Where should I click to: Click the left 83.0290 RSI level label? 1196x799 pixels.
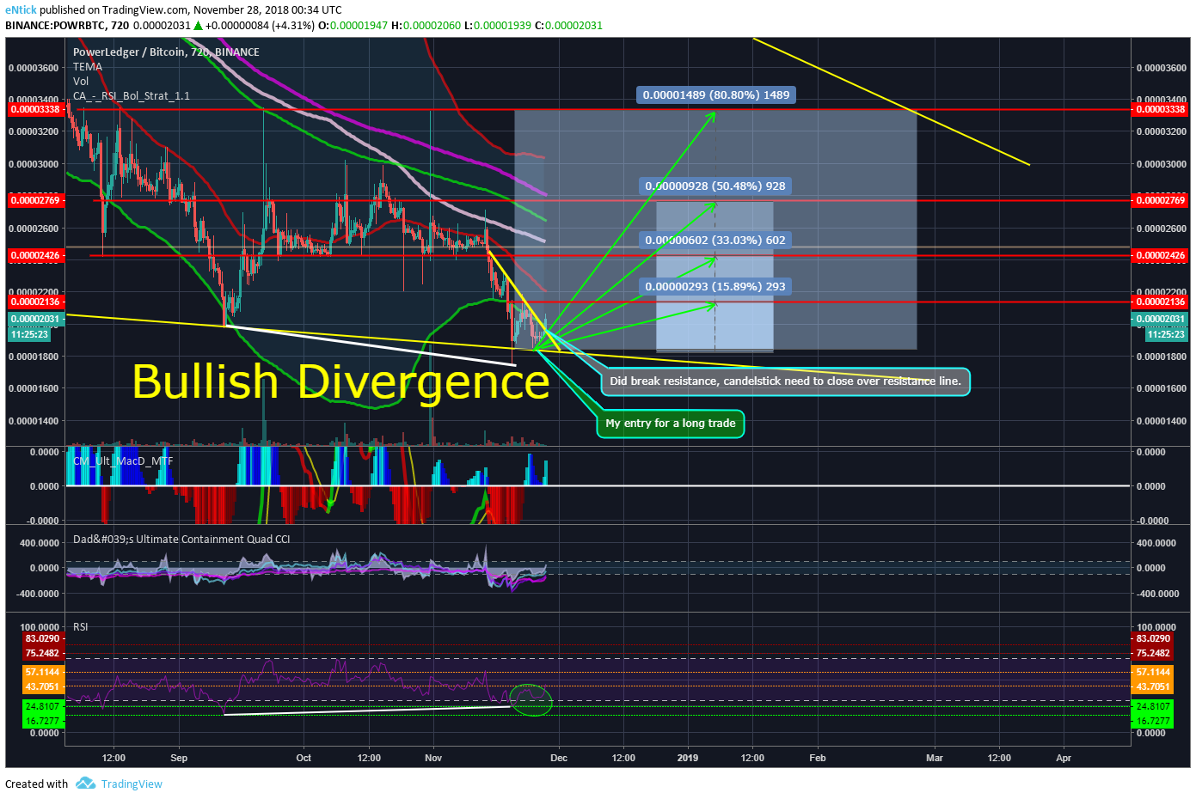click(42, 638)
